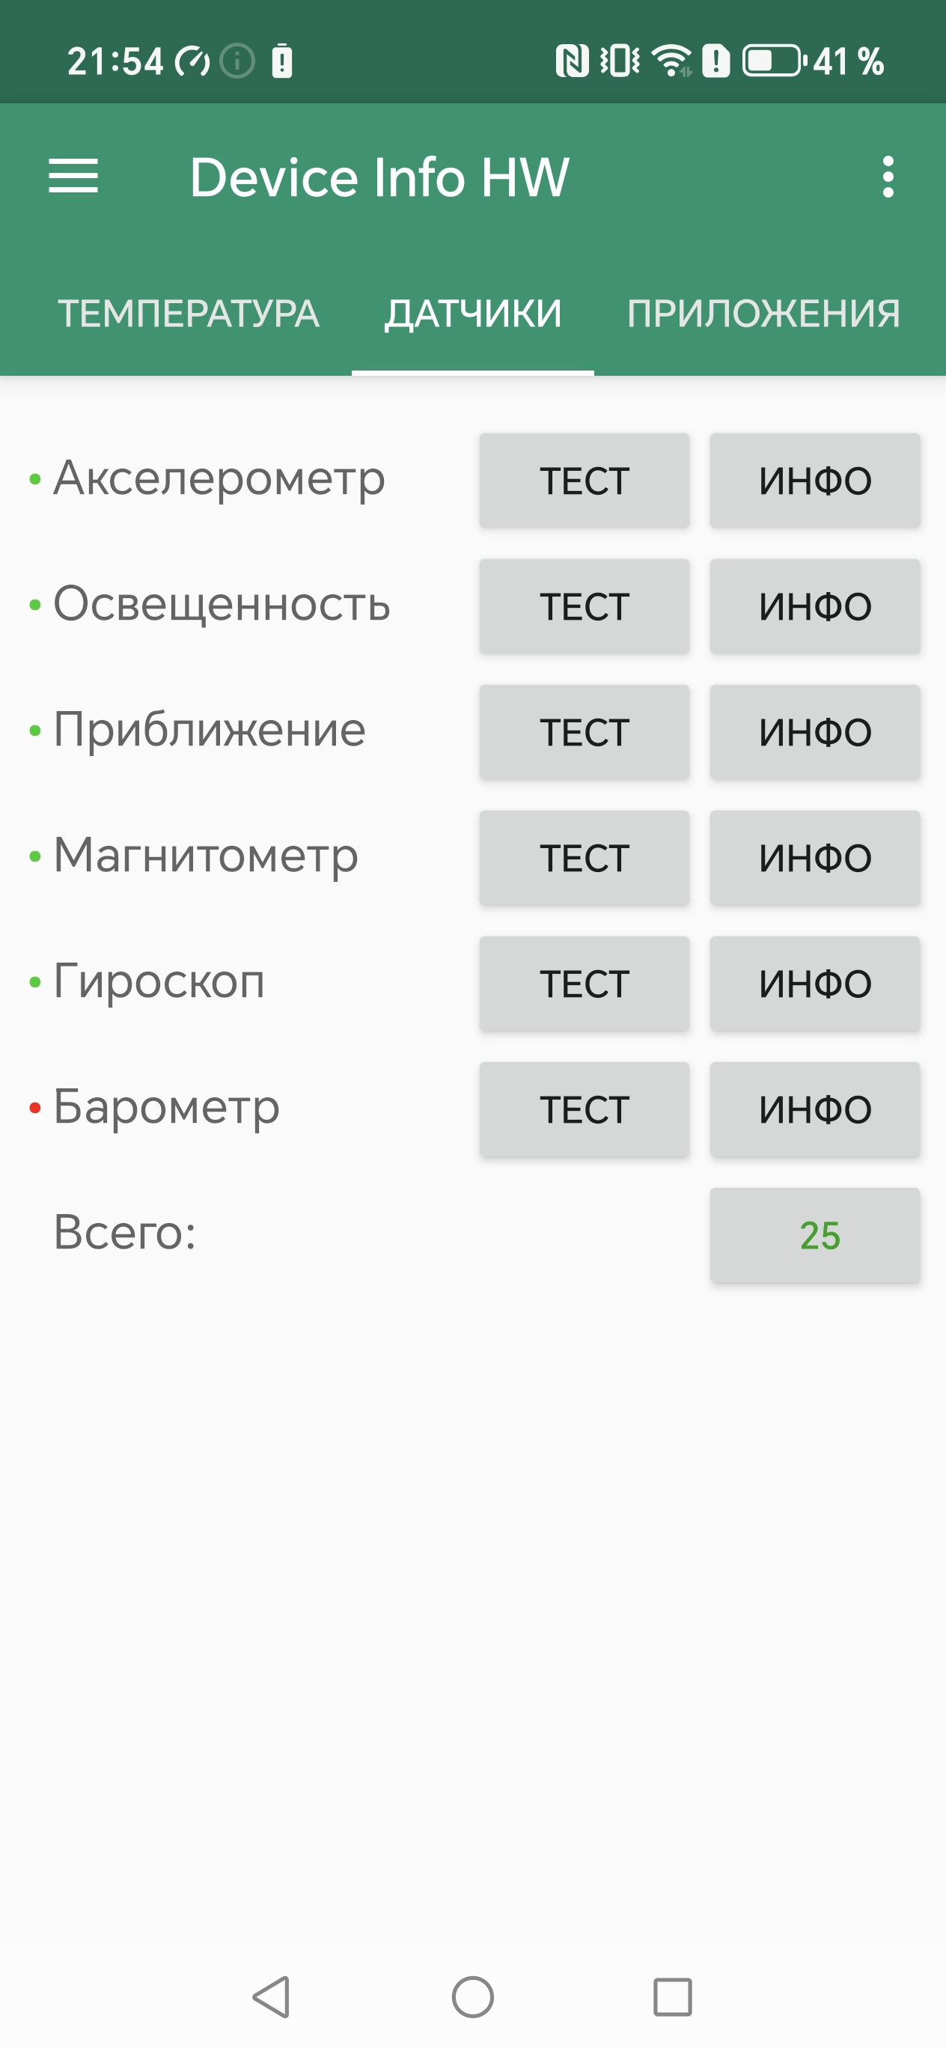Tap the Wi-Fi status bar icon
Viewport: 946px width, 2048px height.
672,61
